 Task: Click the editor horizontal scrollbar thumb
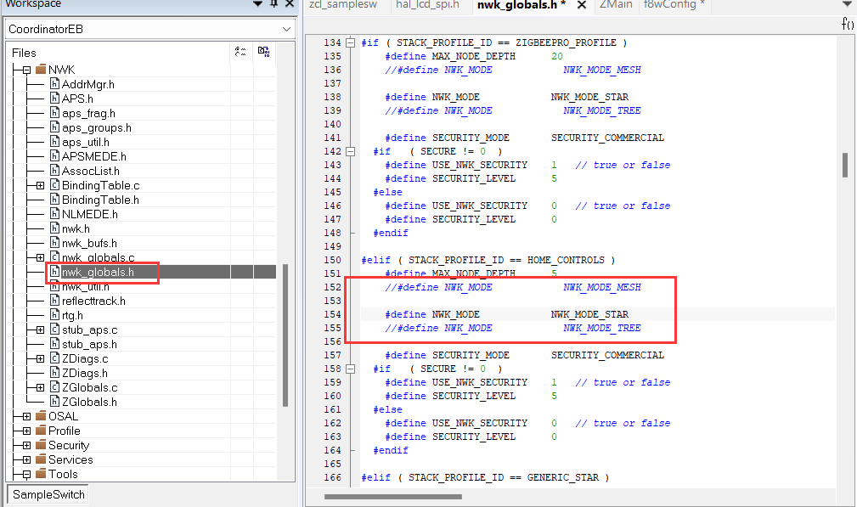pyautogui.click(x=393, y=497)
